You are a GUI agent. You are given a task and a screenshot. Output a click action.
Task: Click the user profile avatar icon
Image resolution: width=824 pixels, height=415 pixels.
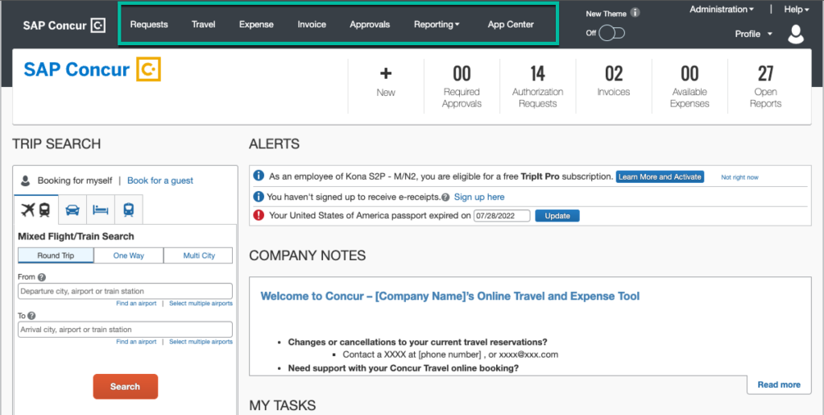click(796, 34)
